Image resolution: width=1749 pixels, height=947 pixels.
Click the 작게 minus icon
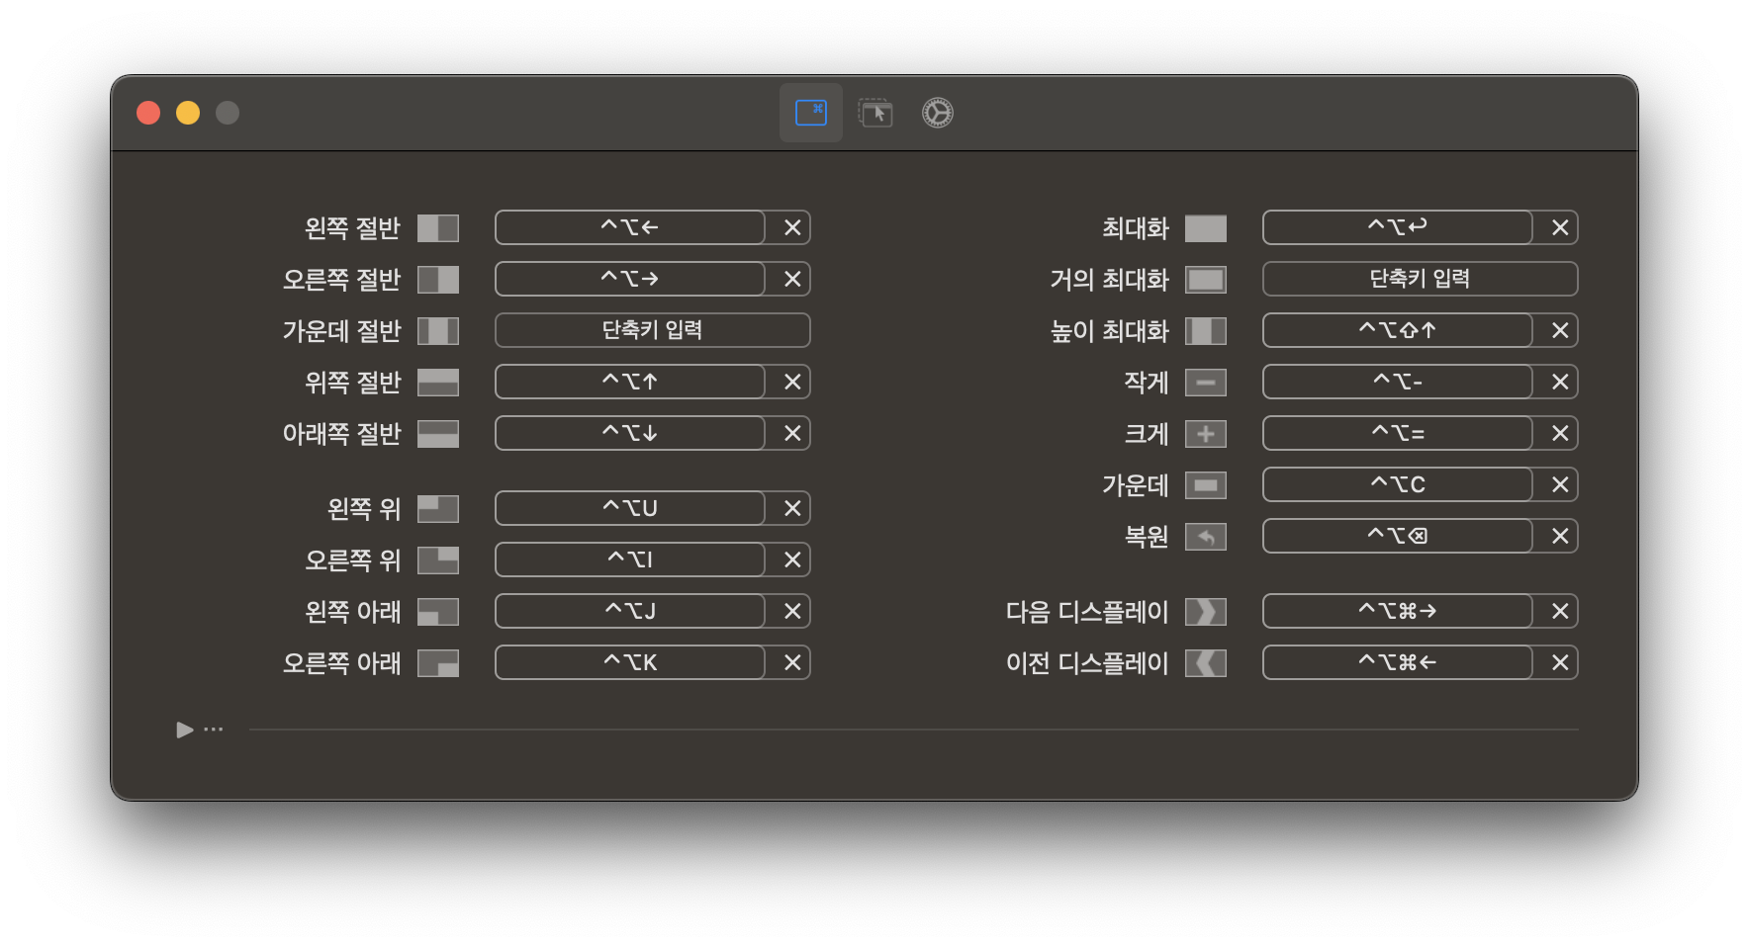coord(1206,383)
